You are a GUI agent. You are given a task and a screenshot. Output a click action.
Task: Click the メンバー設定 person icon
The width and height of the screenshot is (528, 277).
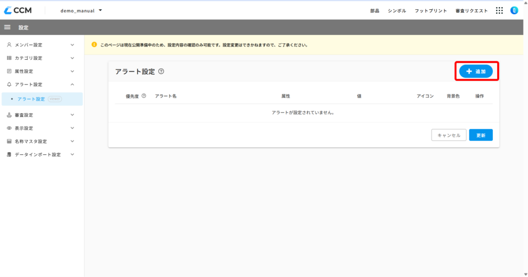(9, 45)
